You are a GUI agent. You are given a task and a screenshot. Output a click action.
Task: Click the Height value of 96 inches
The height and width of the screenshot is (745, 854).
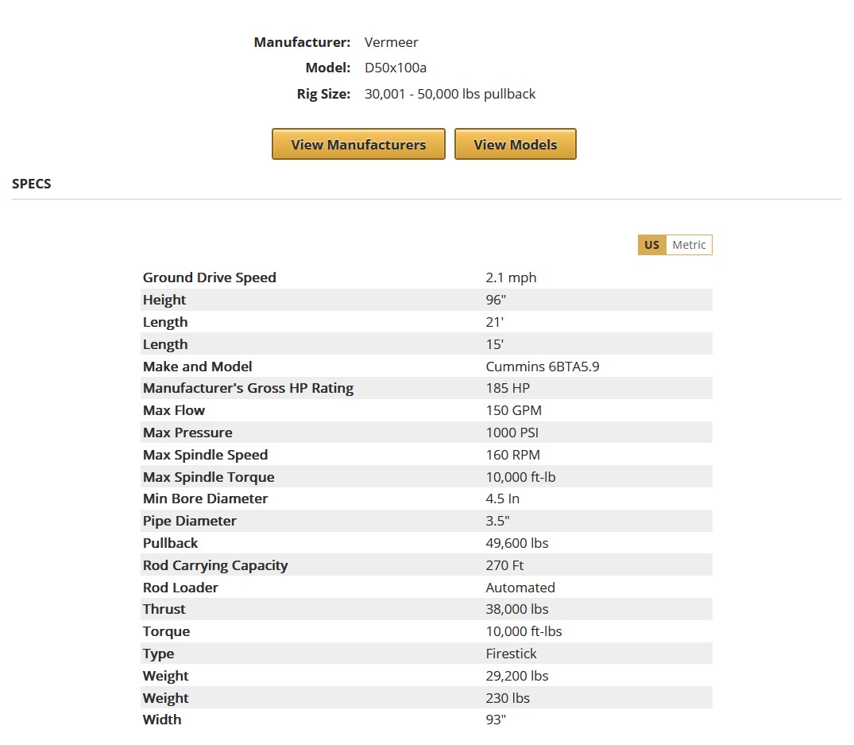point(496,300)
